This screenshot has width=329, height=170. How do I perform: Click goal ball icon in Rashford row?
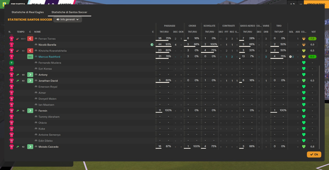[290, 57]
